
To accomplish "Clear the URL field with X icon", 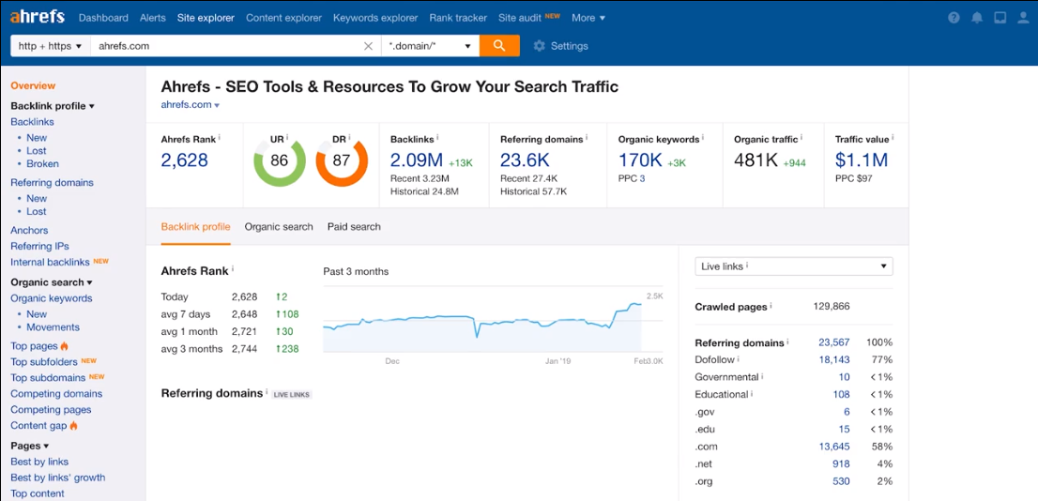I will (x=368, y=46).
